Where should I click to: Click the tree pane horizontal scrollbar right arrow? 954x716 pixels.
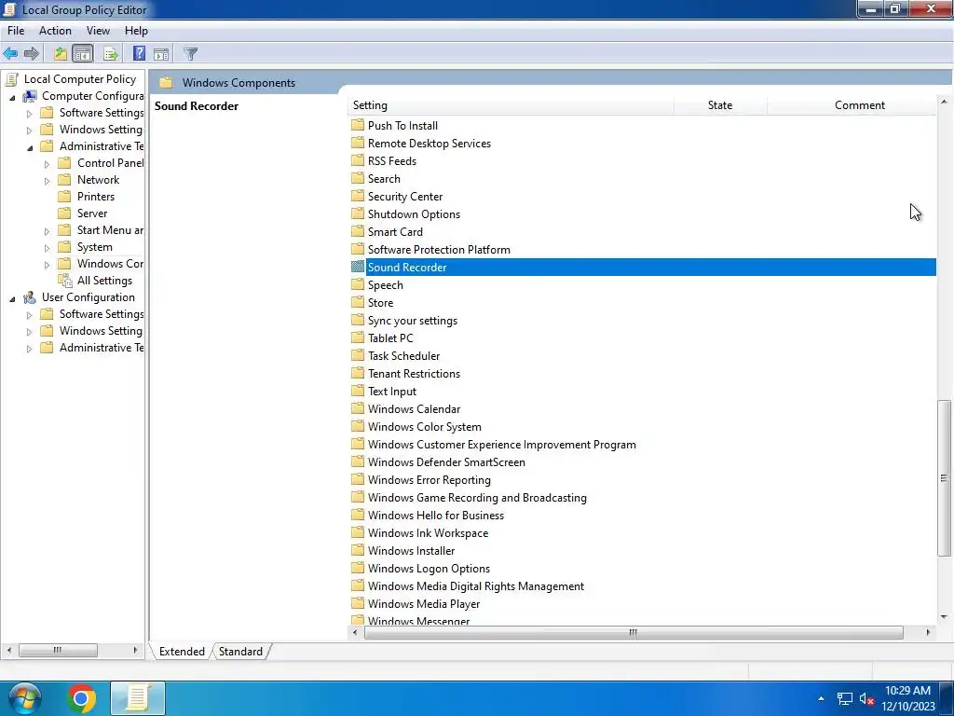tap(135, 650)
